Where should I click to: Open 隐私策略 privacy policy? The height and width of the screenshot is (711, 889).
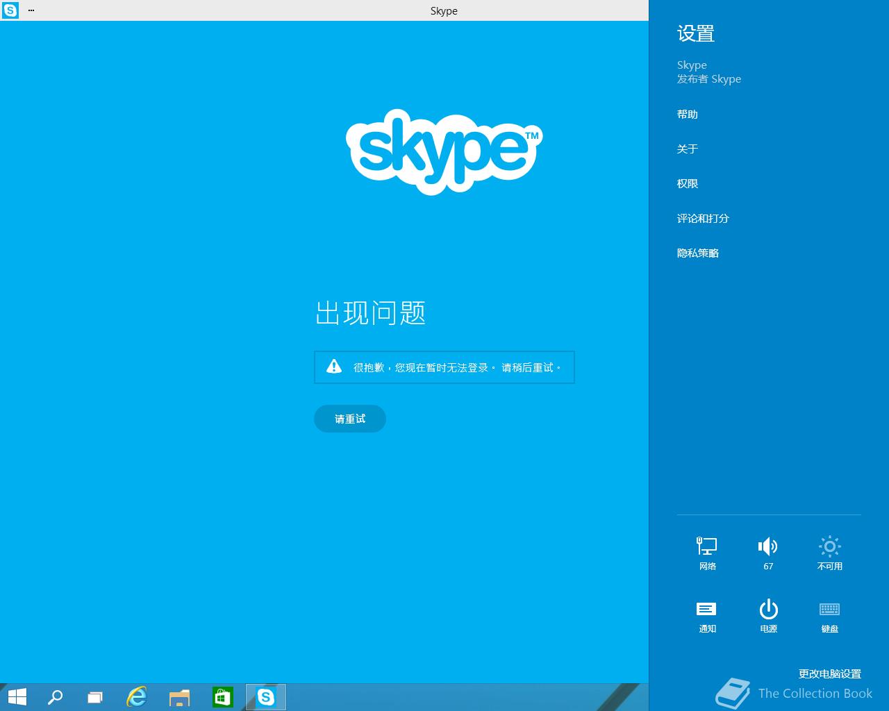[x=698, y=253]
